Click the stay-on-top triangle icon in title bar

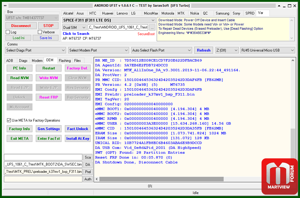tap(279, 6)
